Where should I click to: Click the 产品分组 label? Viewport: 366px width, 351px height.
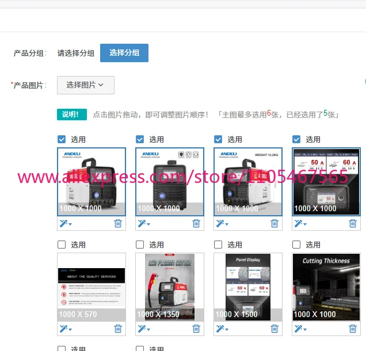pyautogui.click(x=30, y=53)
